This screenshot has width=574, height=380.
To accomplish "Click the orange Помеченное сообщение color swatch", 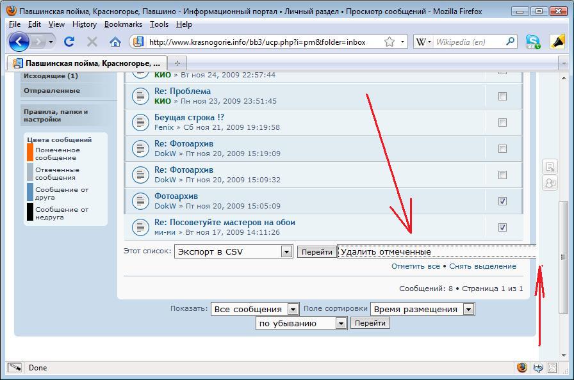I will [x=30, y=152].
